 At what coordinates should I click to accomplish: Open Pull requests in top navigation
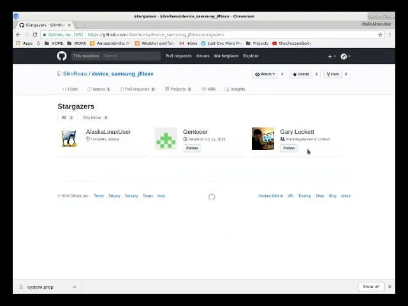click(178, 56)
